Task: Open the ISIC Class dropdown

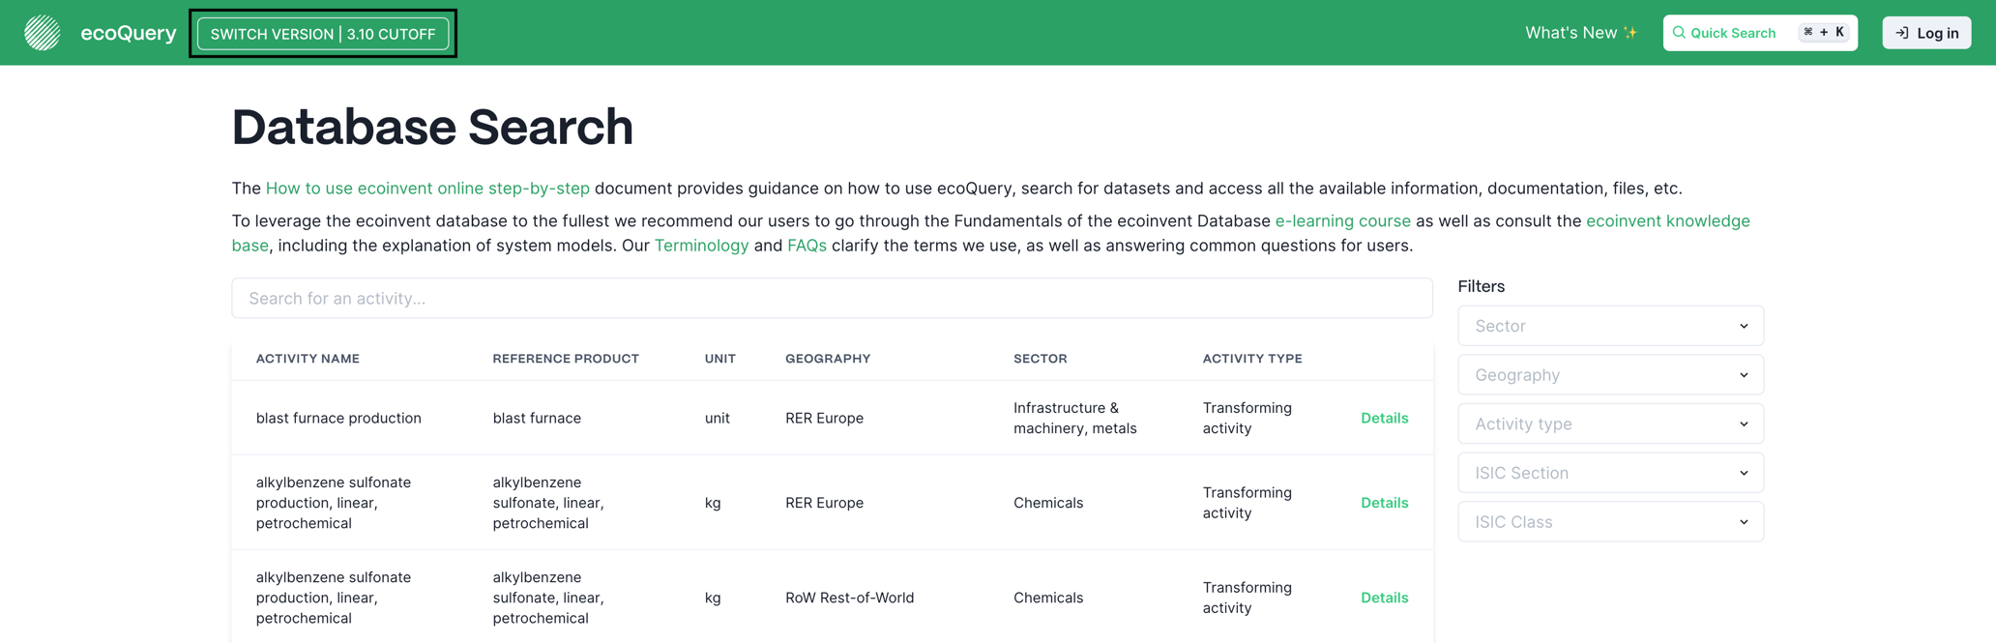Action: 1609,521
